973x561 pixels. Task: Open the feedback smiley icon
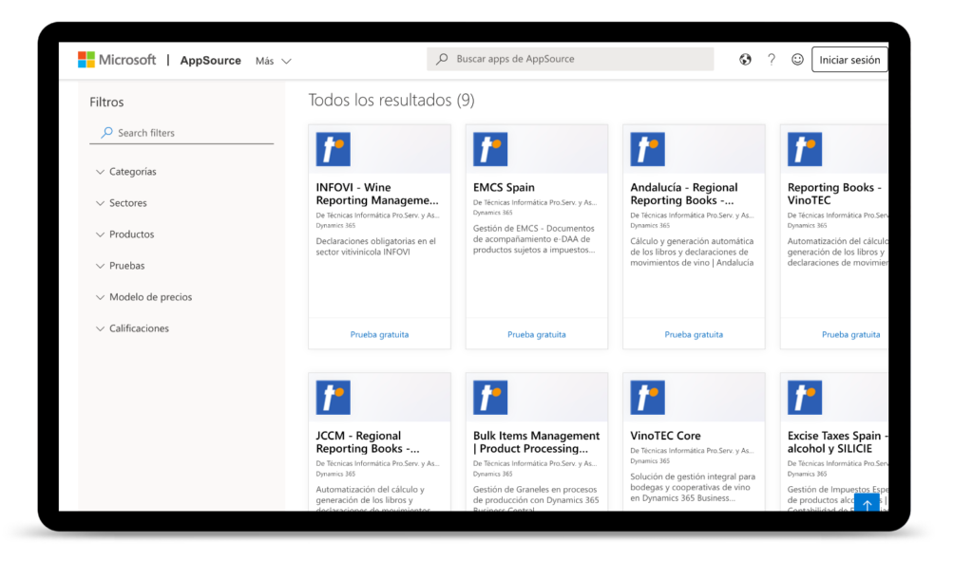click(x=797, y=60)
